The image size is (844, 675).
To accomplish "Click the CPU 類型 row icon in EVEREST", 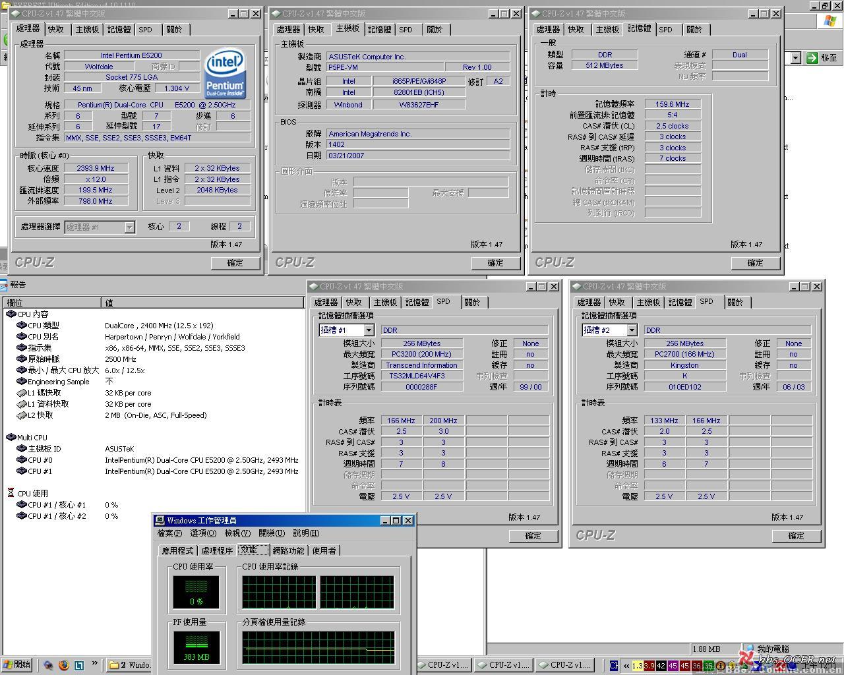I will coord(22,326).
